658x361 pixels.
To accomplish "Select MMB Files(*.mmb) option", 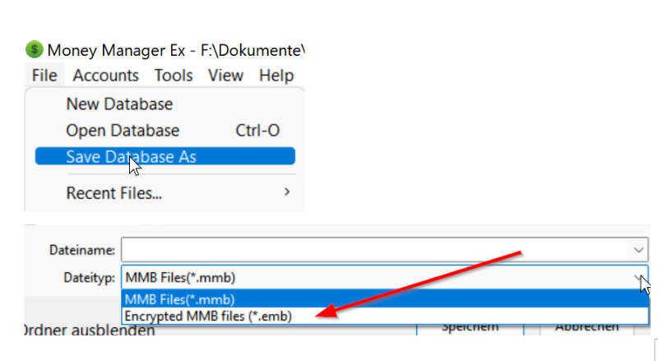I will [385, 299].
